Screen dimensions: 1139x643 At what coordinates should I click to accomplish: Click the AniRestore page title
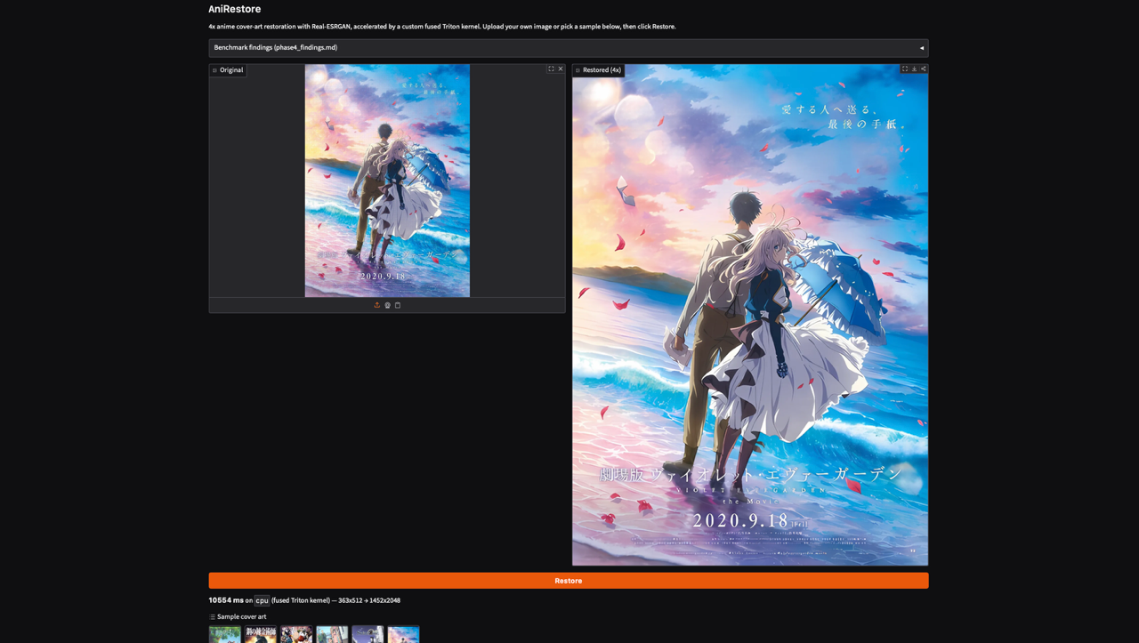tap(235, 9)
